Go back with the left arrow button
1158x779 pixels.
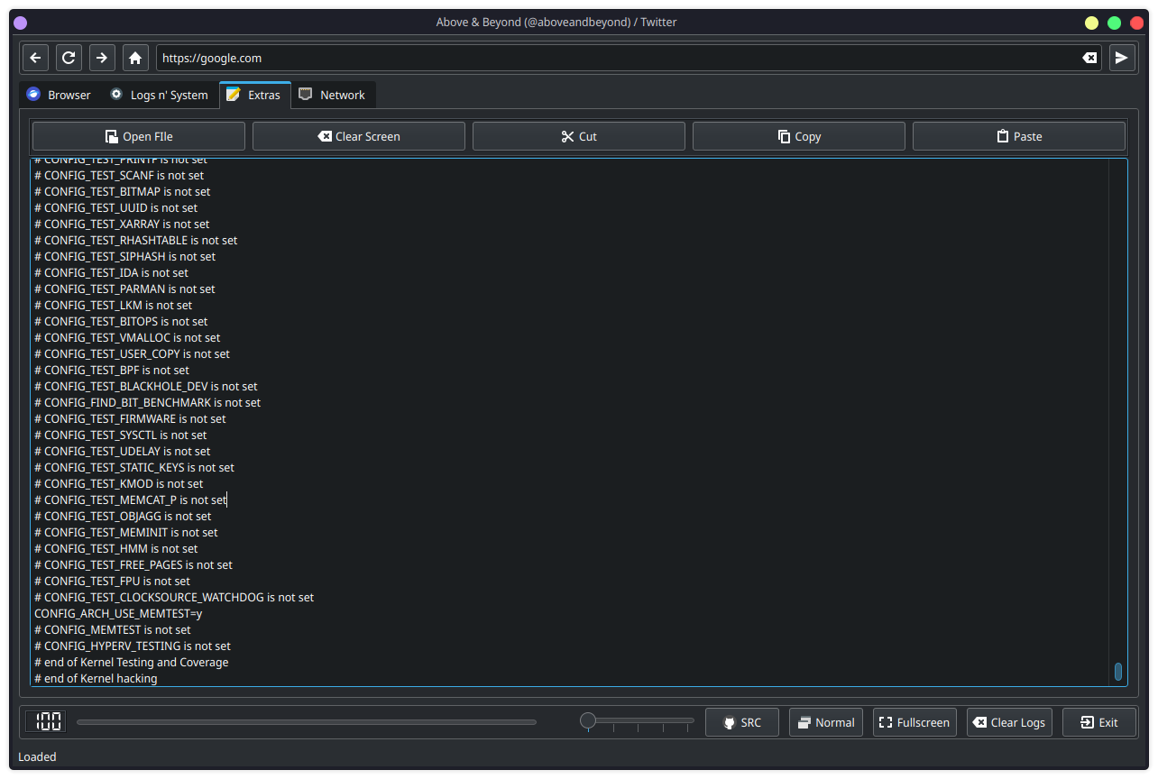click(35, 58)
